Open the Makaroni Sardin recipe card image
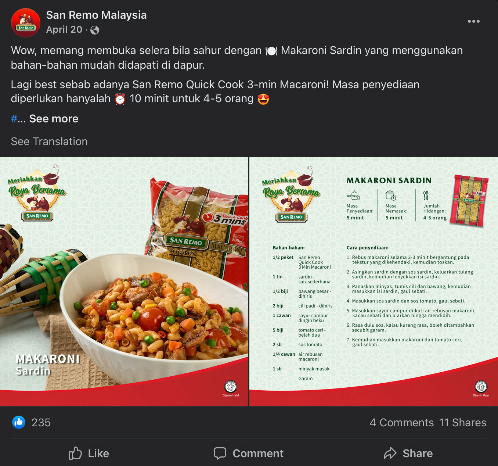 pyautogui.click(x=373, y=282)
